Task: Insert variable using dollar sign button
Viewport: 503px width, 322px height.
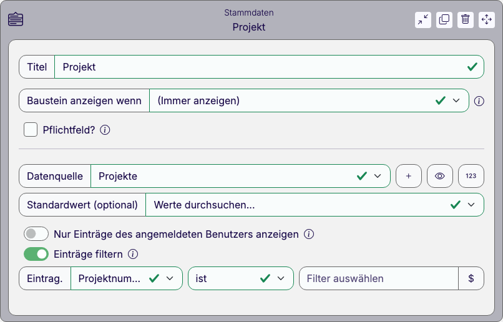Action: coord(471,278)
